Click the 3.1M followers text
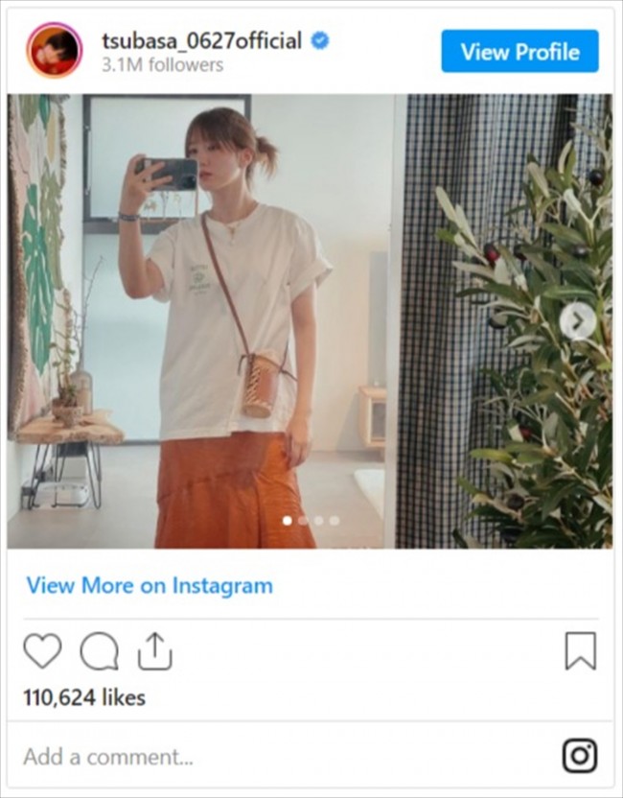The width and height of the screenshot is (623, 798). click(x=162, y=65)
